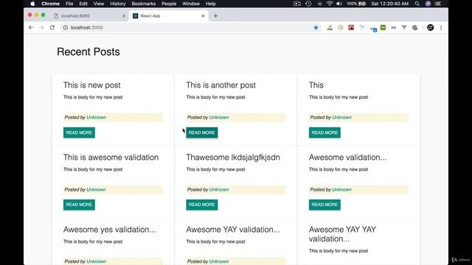This screenshot has height=265, width=472.
Task: Open a new tab with plus button
Action: [x=215, y=16]
